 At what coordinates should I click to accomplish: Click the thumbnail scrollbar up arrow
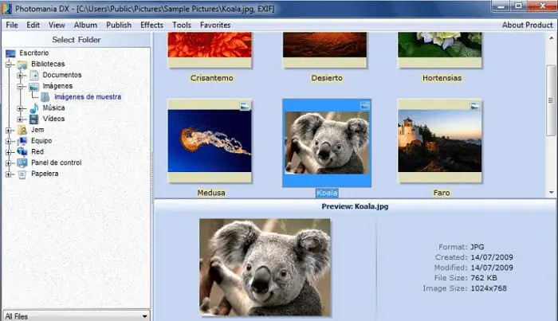point(552,37)
